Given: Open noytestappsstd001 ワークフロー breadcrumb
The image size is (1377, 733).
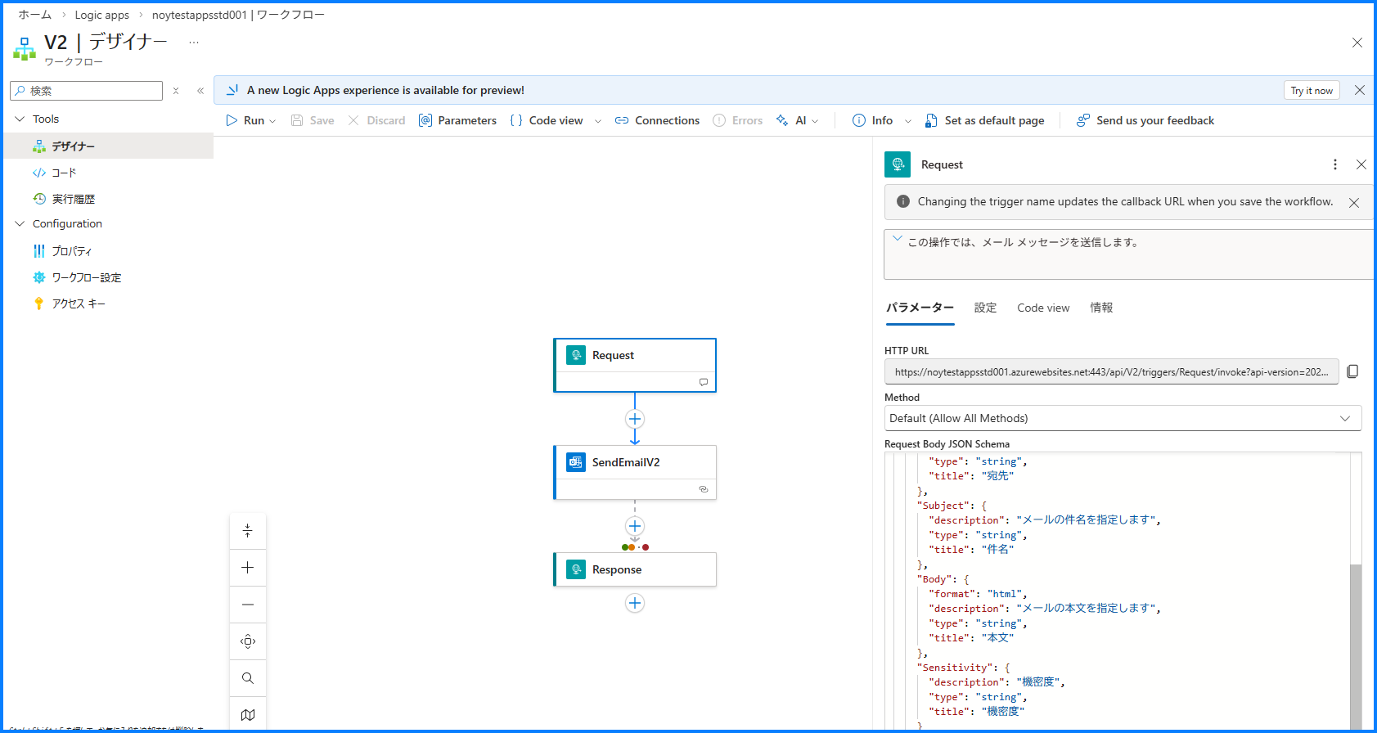Looking at the screenshot, I should pyautogui.click(x=238, y=15).
